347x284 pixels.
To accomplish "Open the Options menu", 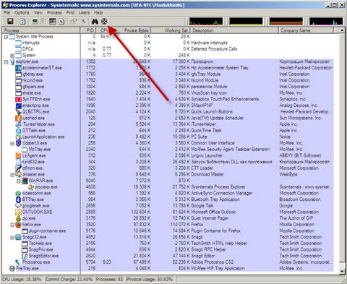I will click(22, 12).
